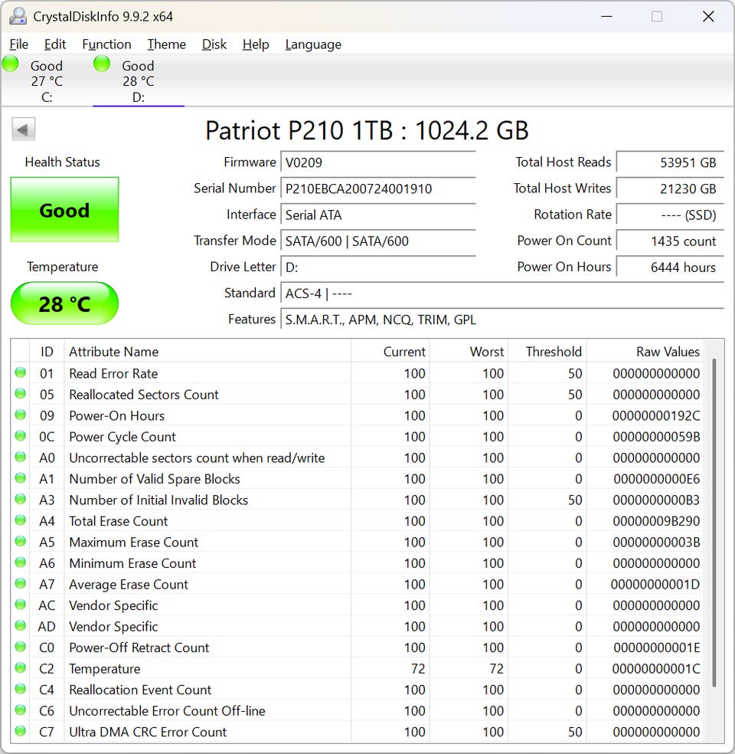Click the CrystalDiskInfo app icon in title bar
The height and width of the screenshot is (754, 735).
tap(18, 16)
